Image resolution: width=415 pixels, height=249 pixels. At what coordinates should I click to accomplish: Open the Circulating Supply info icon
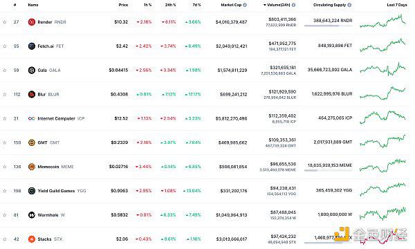(x=349, y=5)
